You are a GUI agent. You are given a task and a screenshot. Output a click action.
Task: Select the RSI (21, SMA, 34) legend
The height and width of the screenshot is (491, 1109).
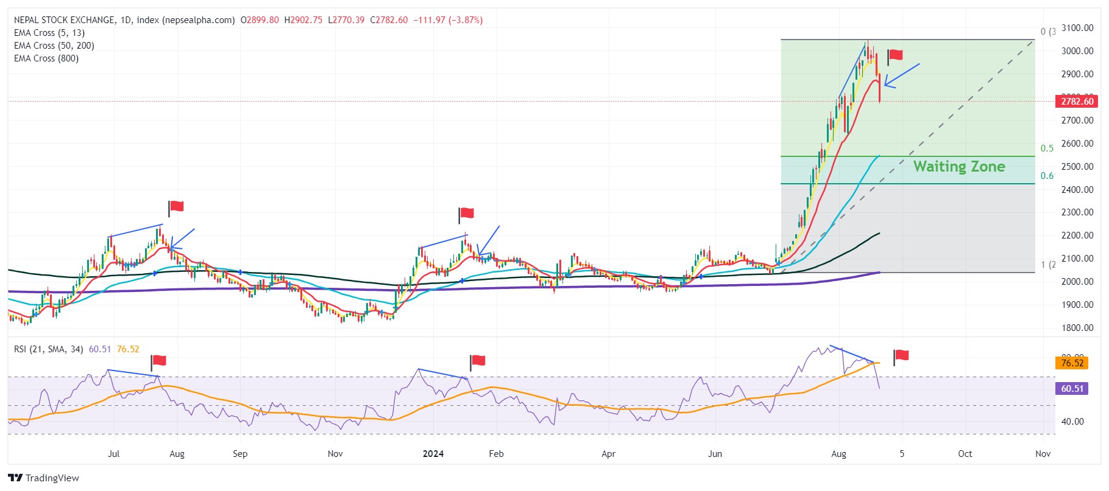pyautogui.click(x=49, y=349)
